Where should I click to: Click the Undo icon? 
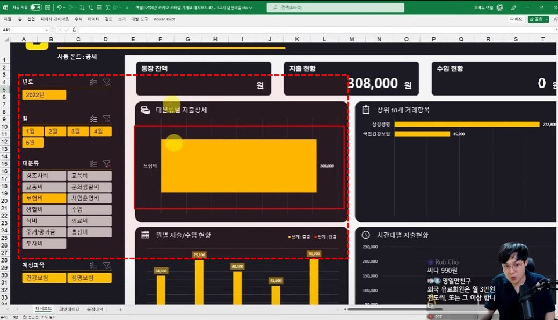tap(59, 8)
